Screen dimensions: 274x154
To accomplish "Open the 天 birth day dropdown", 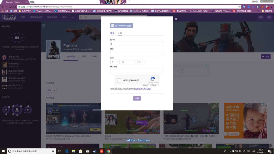I will 142,62.
